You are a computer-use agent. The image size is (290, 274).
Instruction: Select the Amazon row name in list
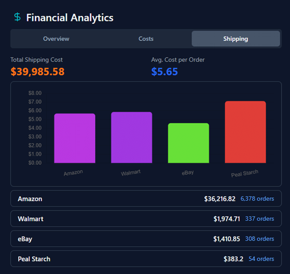30,199
